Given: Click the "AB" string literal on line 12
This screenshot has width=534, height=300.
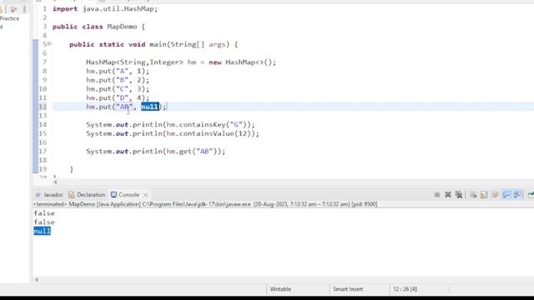Looking at the screenshot, I should click(124, 107).
